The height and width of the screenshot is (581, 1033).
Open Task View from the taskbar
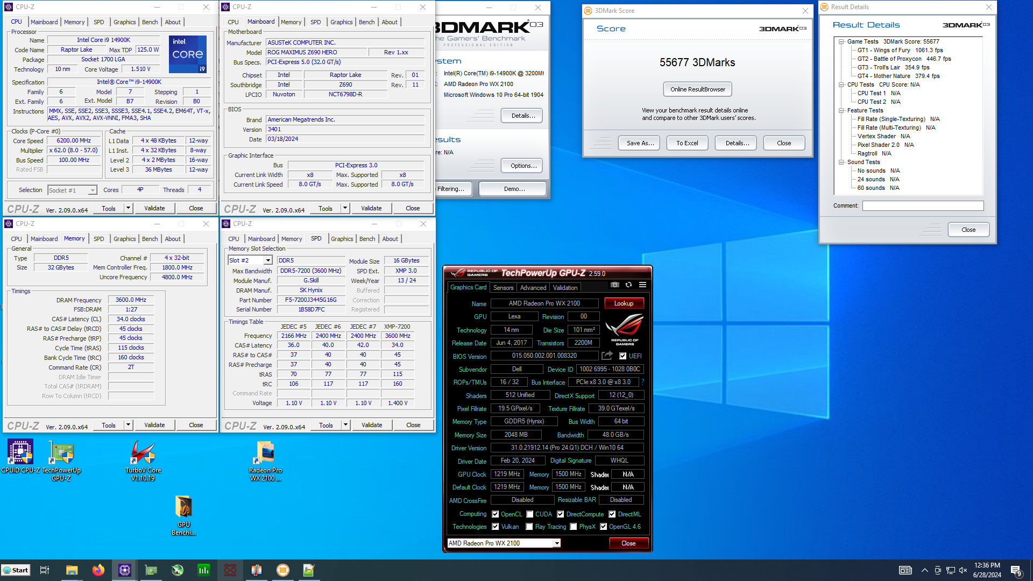45,570
